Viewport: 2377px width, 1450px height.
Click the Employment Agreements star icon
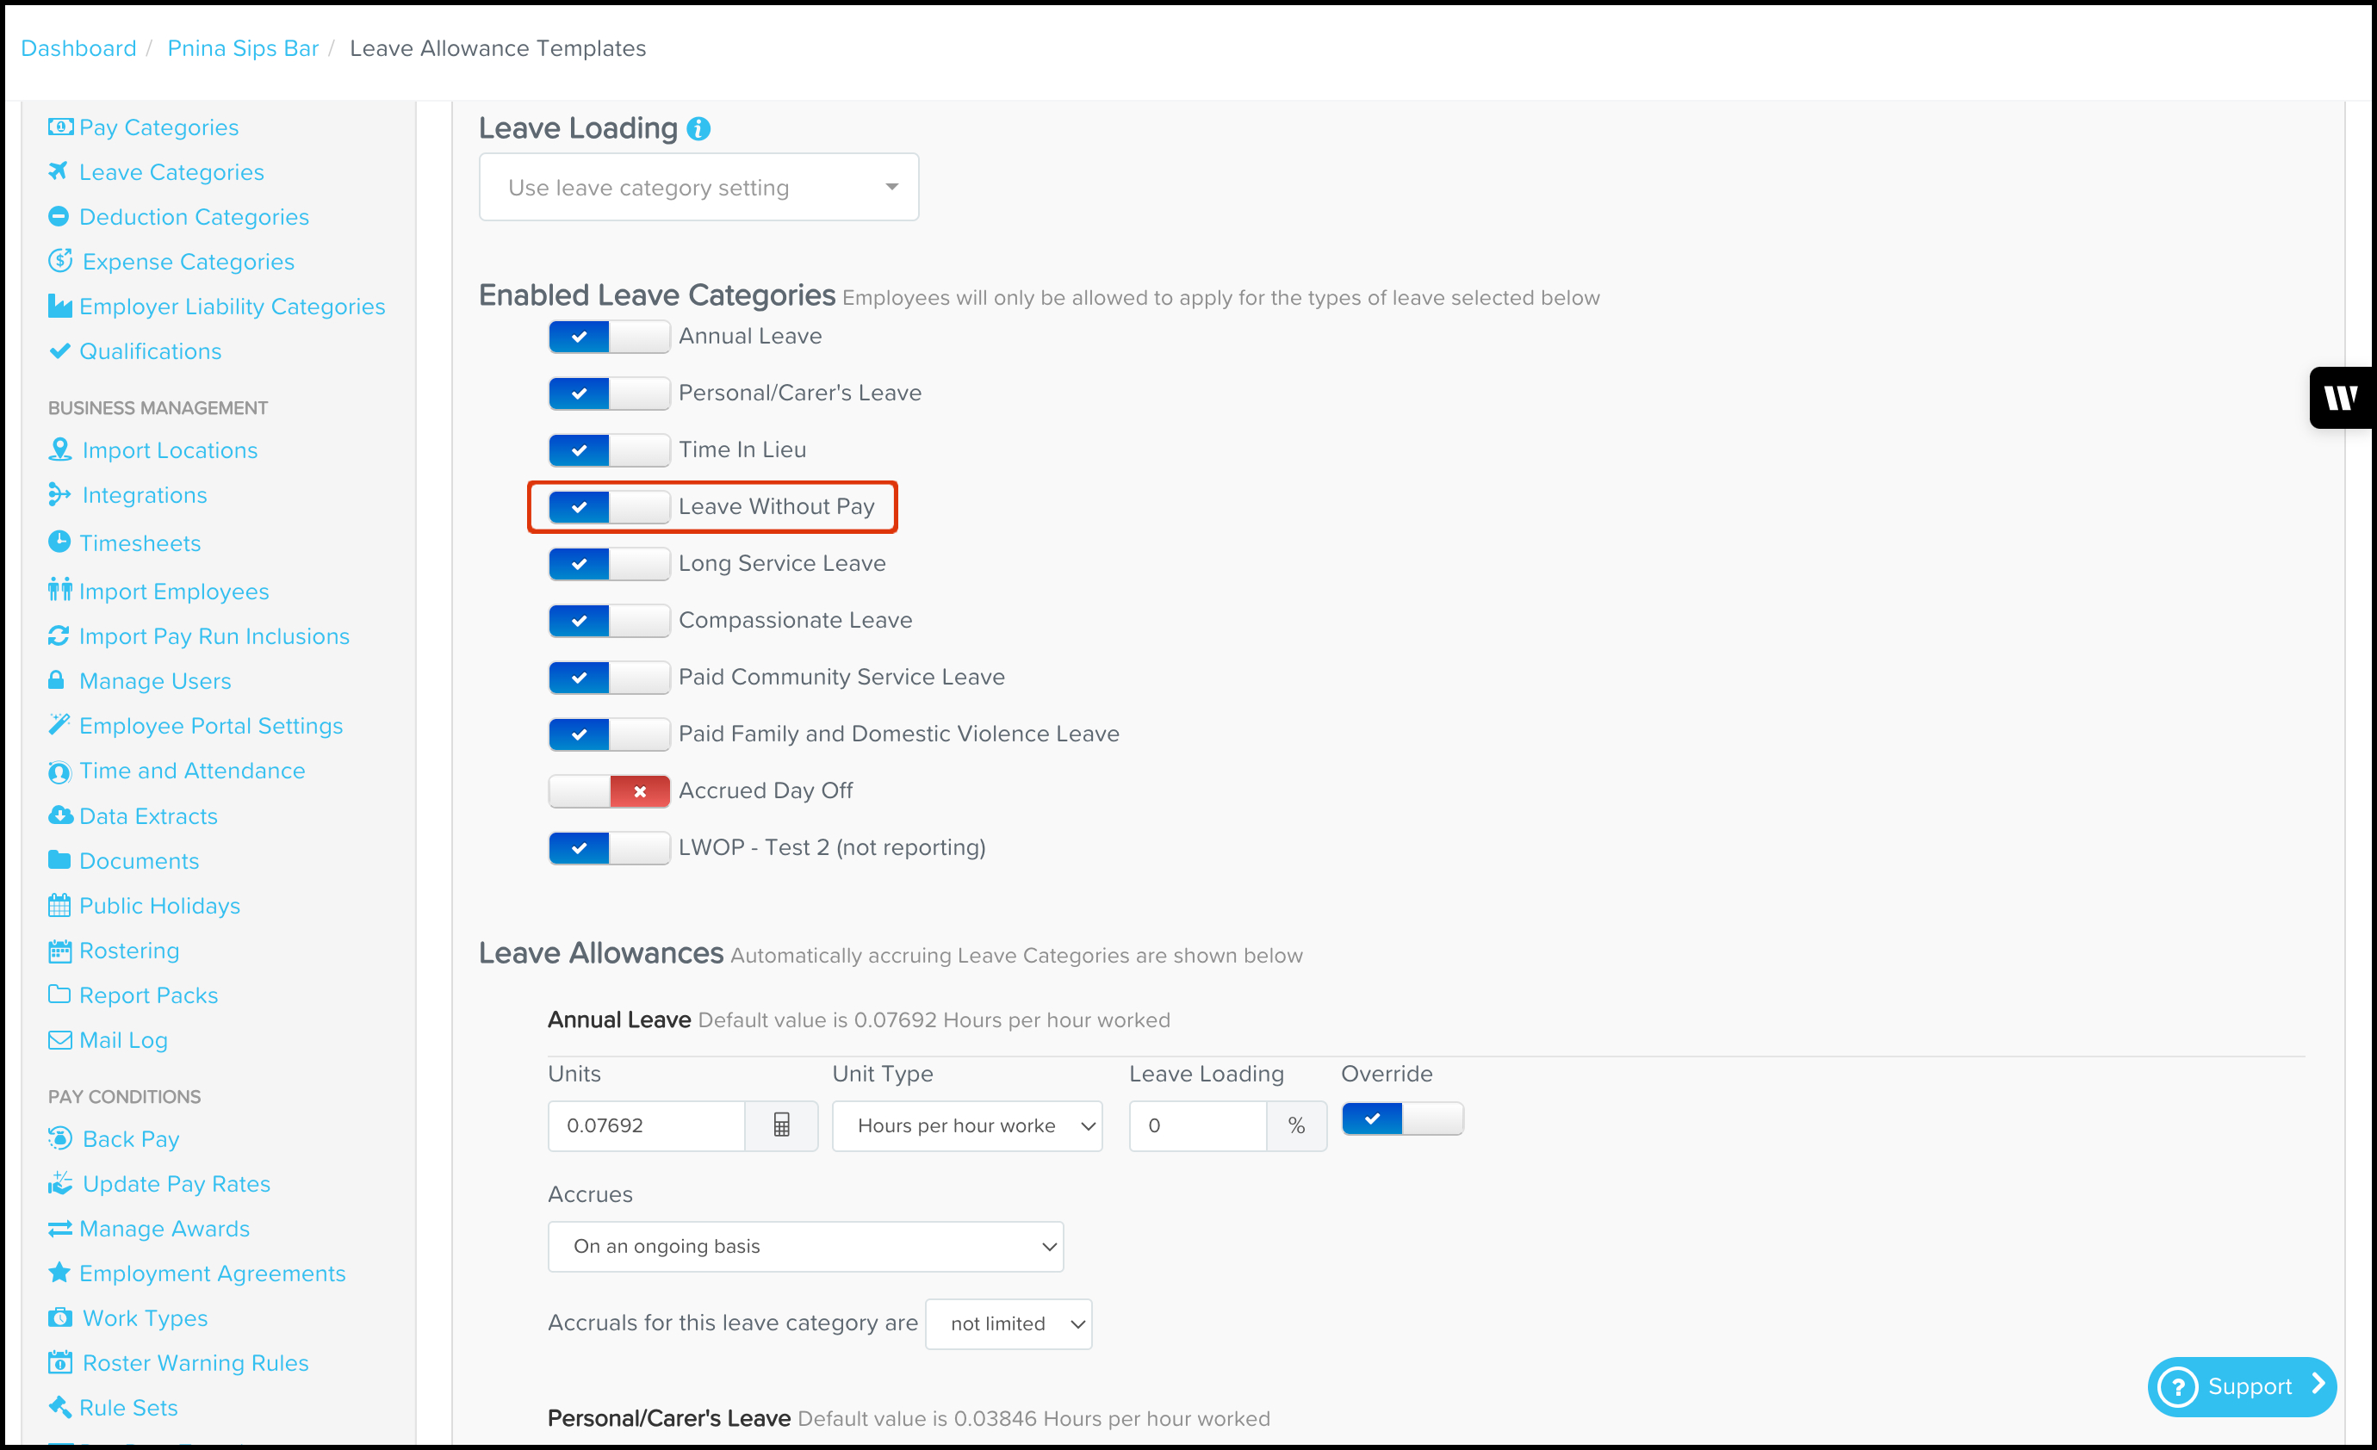59,1273
